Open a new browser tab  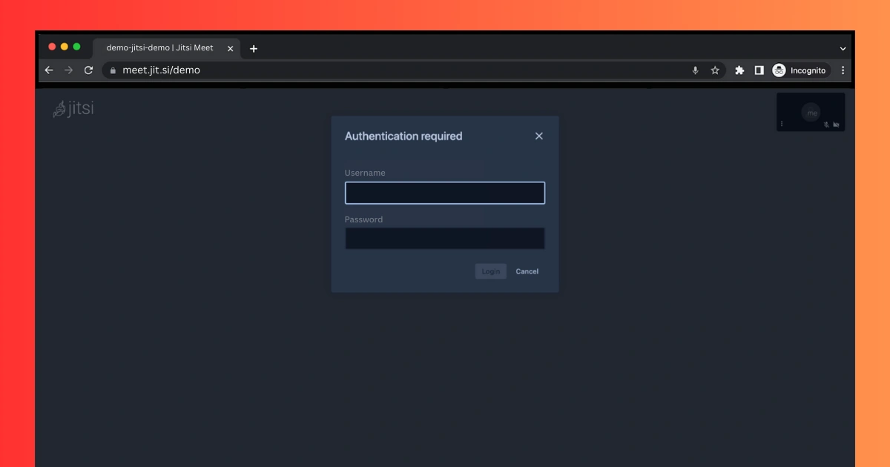click(x=254, y=48)
